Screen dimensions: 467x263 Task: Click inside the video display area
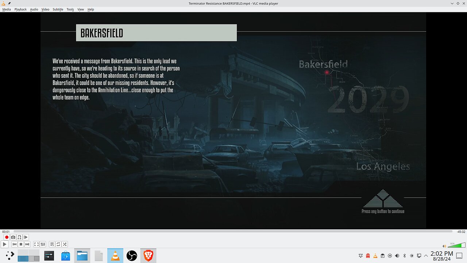pos(233,121)
